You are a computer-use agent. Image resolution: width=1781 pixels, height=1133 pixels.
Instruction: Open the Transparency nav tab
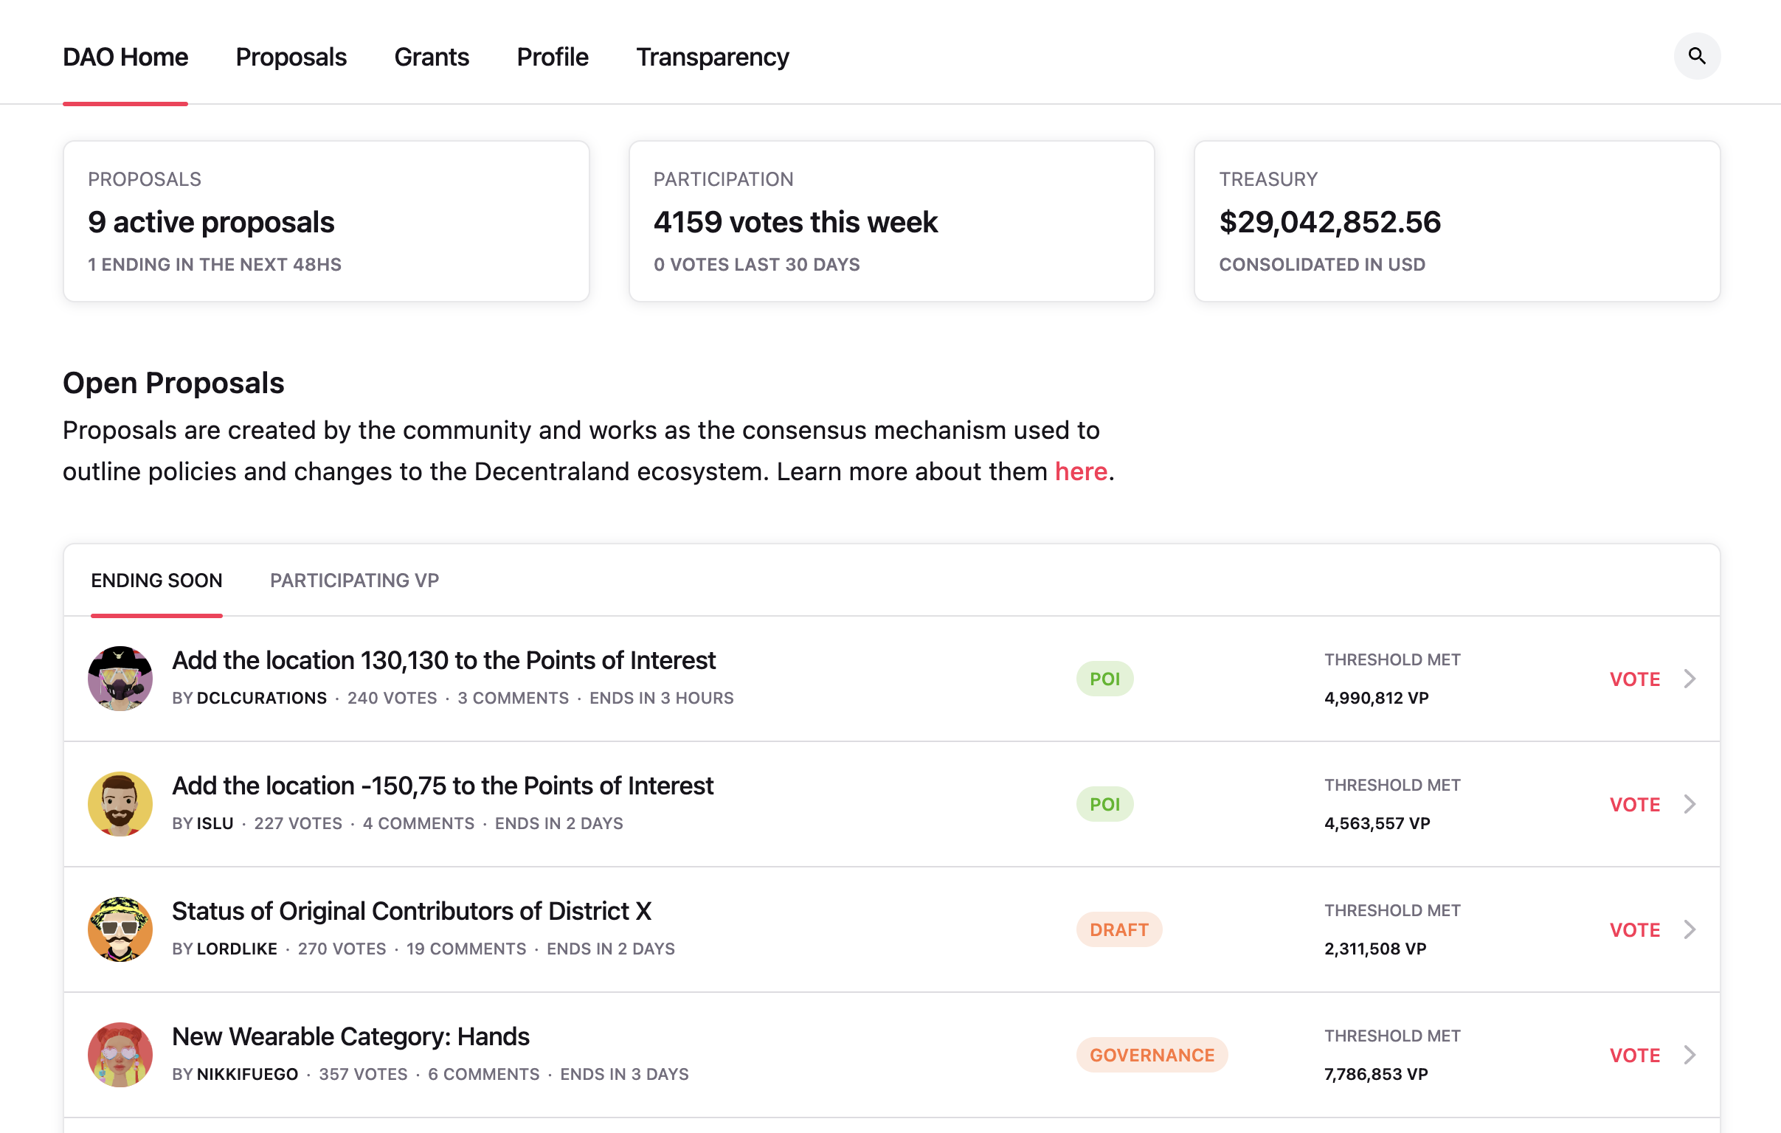712,57
